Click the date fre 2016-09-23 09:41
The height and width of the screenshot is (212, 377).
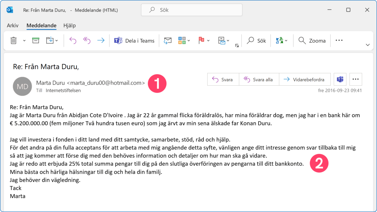tap(340, 91)
